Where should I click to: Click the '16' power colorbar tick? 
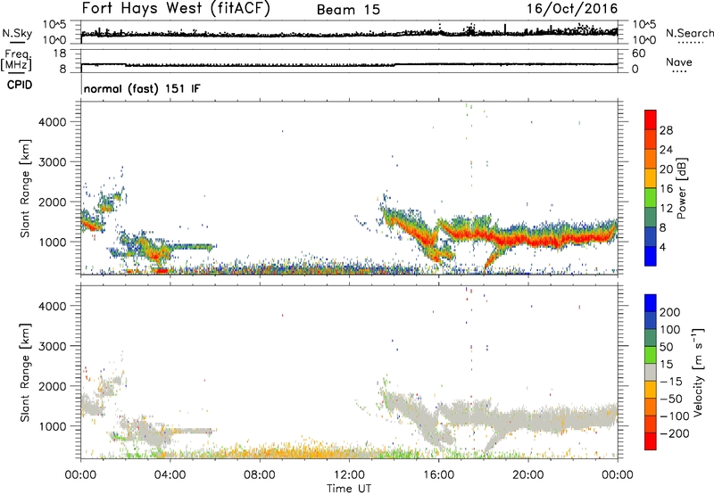pyautogui.click(x=666, y=189)
